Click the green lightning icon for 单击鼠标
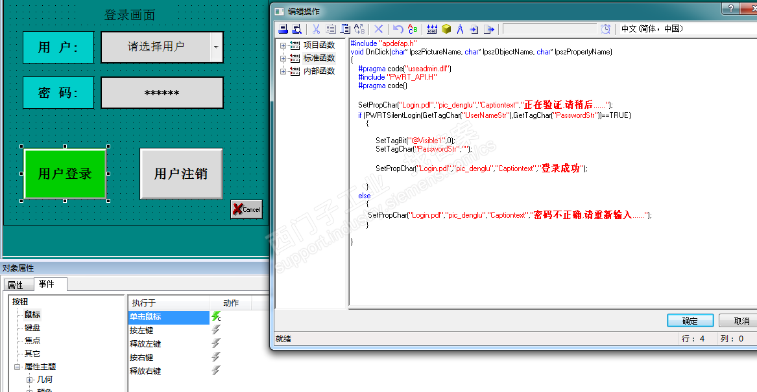Viewport: 757px width, 392px height. pyautogui.click(x=216, y=317)
